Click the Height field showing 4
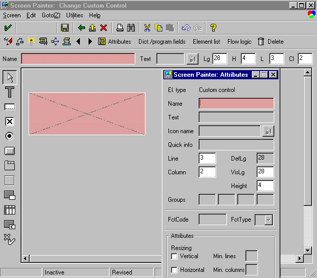Viewport: 317px width, 278px height. [265, 186]
